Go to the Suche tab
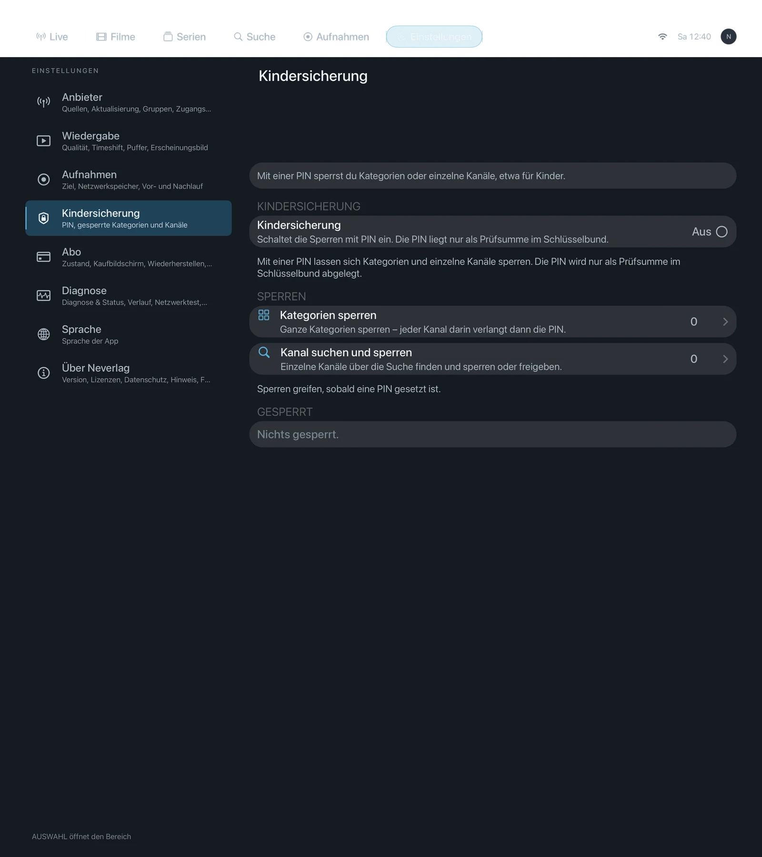This screenshot has height=857, width=762. (x=254, y=37)
